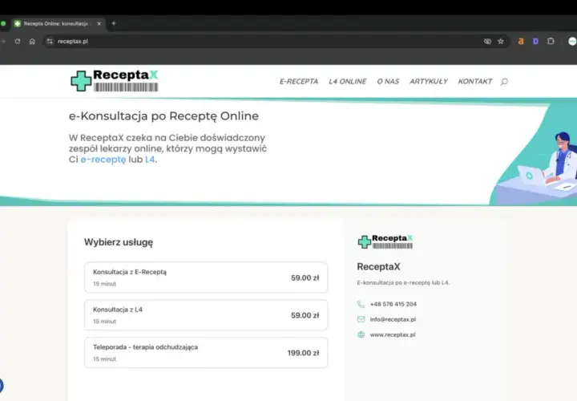Open E-RECEPTA menu item
The width and height of the screenshot is (577, 401).
tap(299, 81)
